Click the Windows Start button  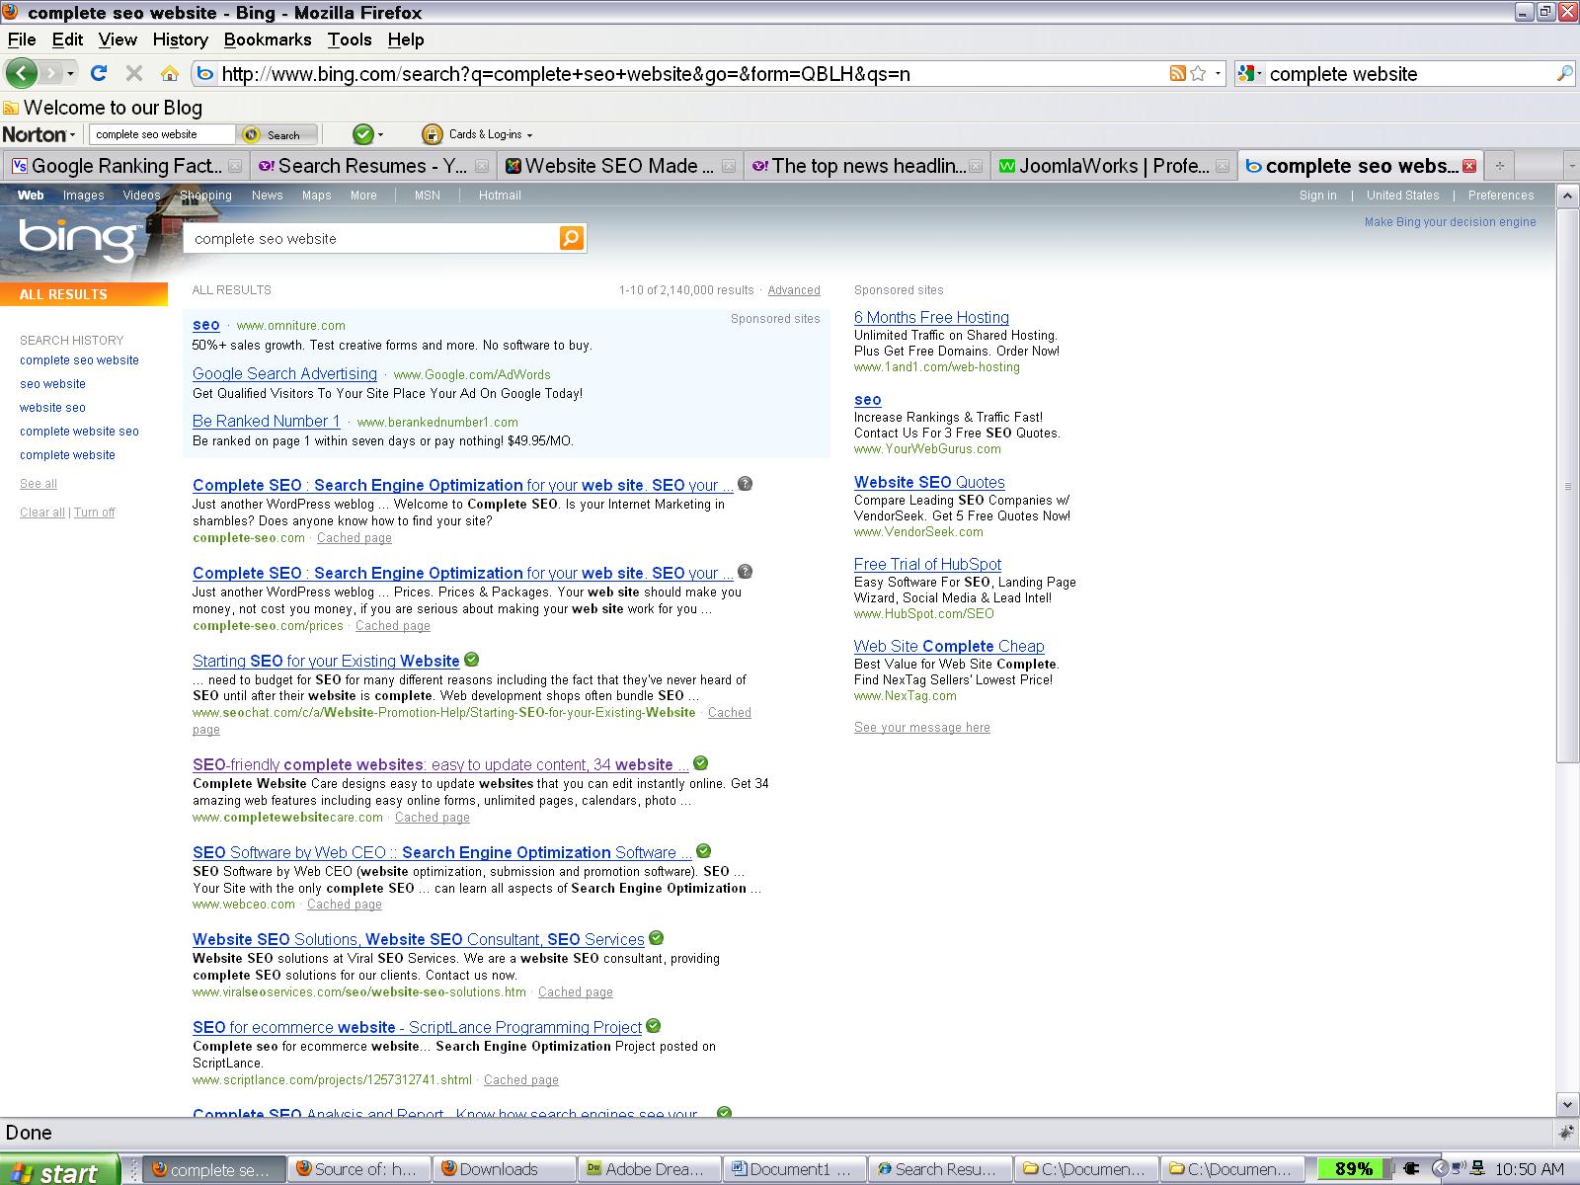coord(59,1170)
